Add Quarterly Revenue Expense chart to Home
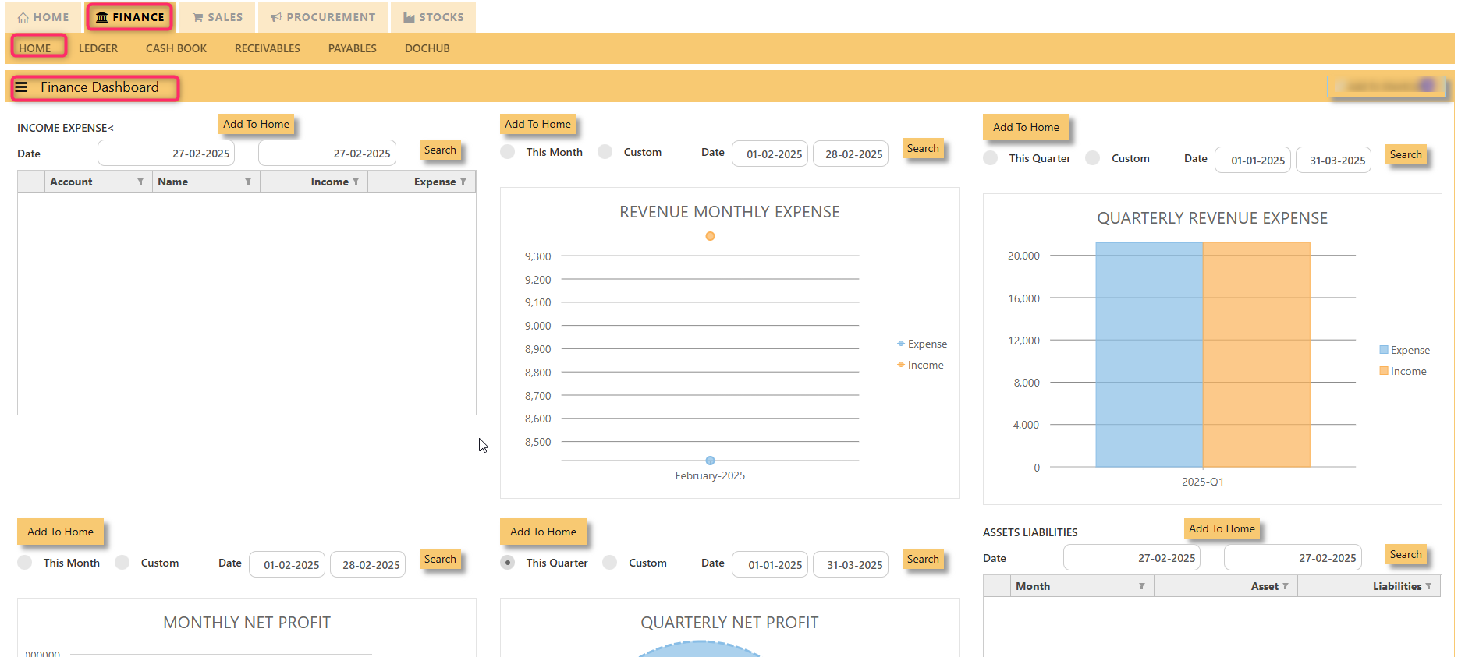This screenshot has width=1465, height=657. tap(1026, 127)
